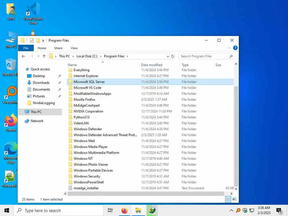Select msedge_installer text document icon
The width and height of the screenshot is (288, 216).
(x=70, y=188)
